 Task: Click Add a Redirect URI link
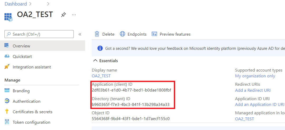coord(253,90)
